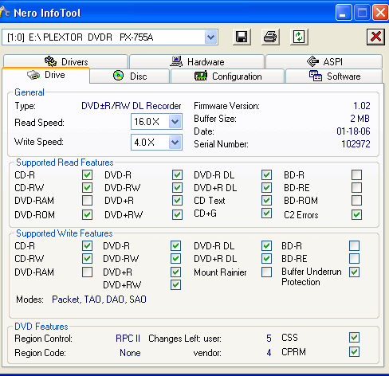This screenshot has width=389, height=376.
Task: Click the user changes left value 5
Action: (269, 339)
